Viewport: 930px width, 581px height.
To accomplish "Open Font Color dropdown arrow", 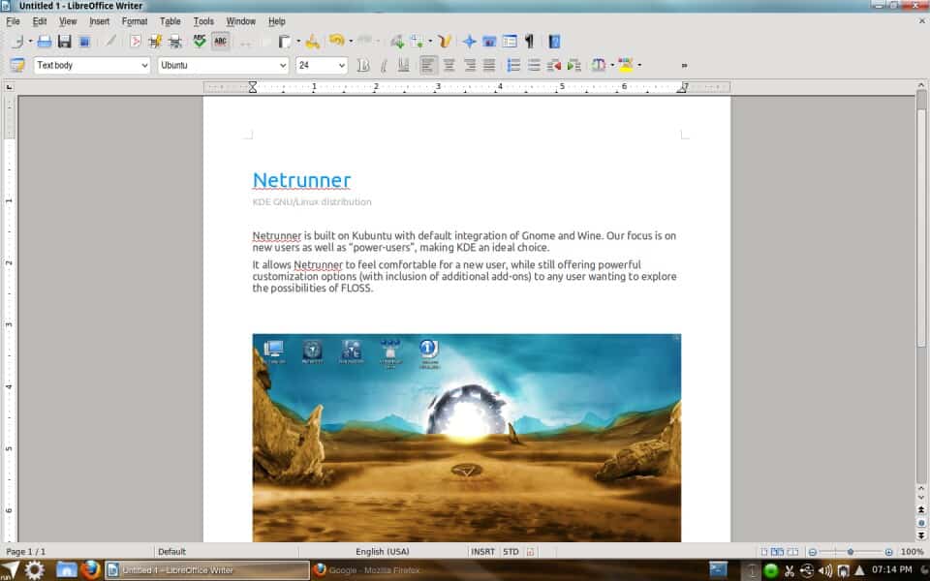I will click(612, 65).
